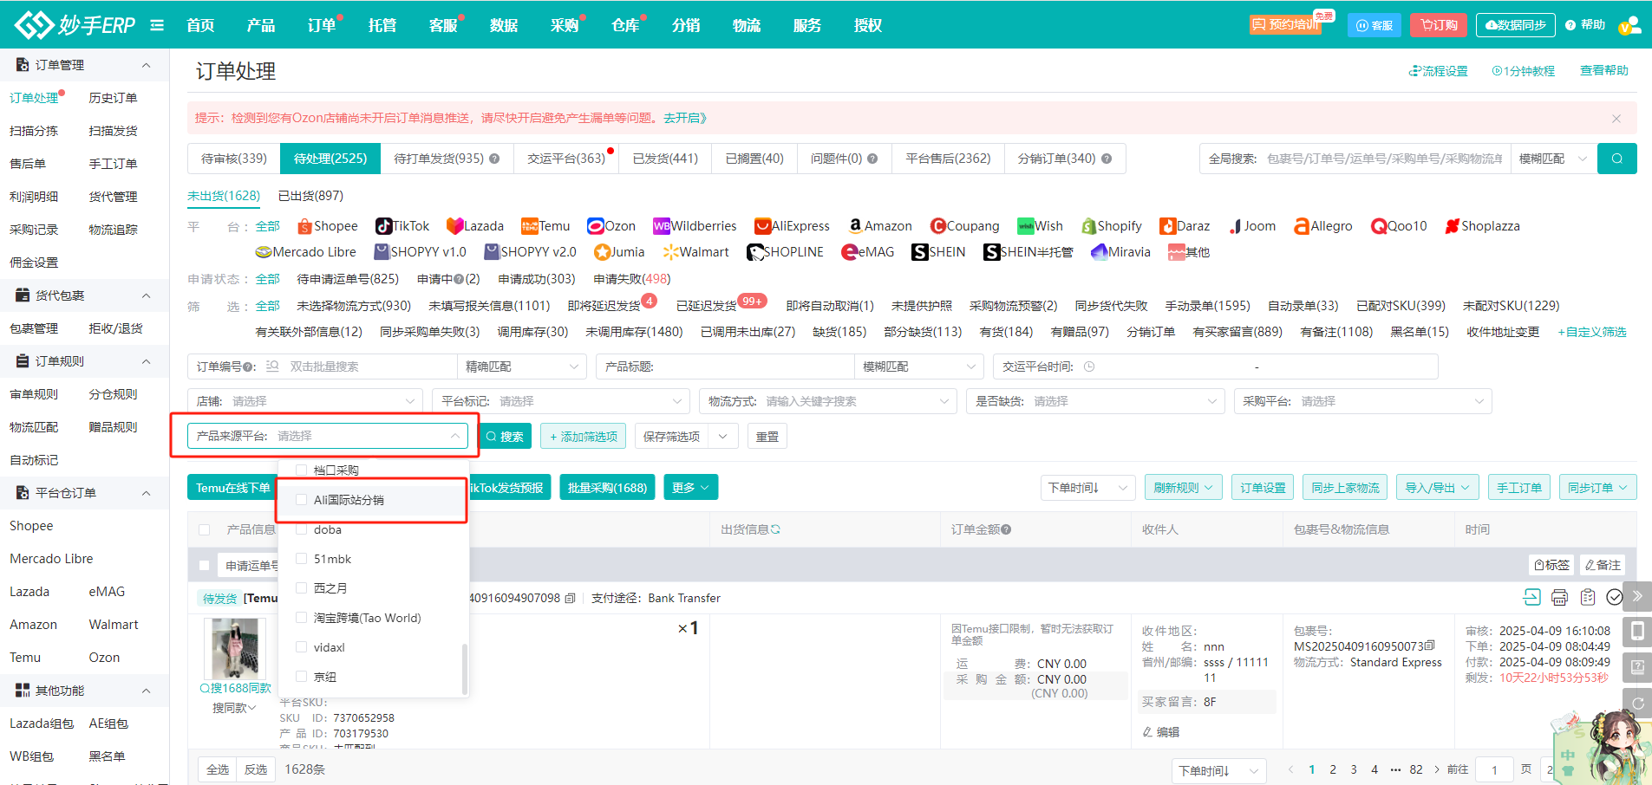1652x785 pixels.
Task: Click the 添加筛选项 button
Action: tap(584, 436)
